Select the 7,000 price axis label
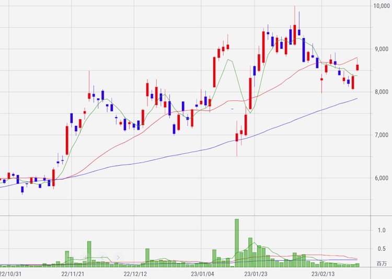The width and height of the screenshot is (392, 279). [382, 135]
